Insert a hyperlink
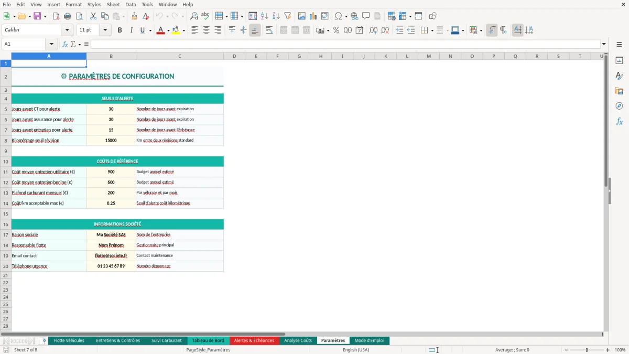Screen dimensions: 629x354 pyautogui.click(x=354, y=16)
